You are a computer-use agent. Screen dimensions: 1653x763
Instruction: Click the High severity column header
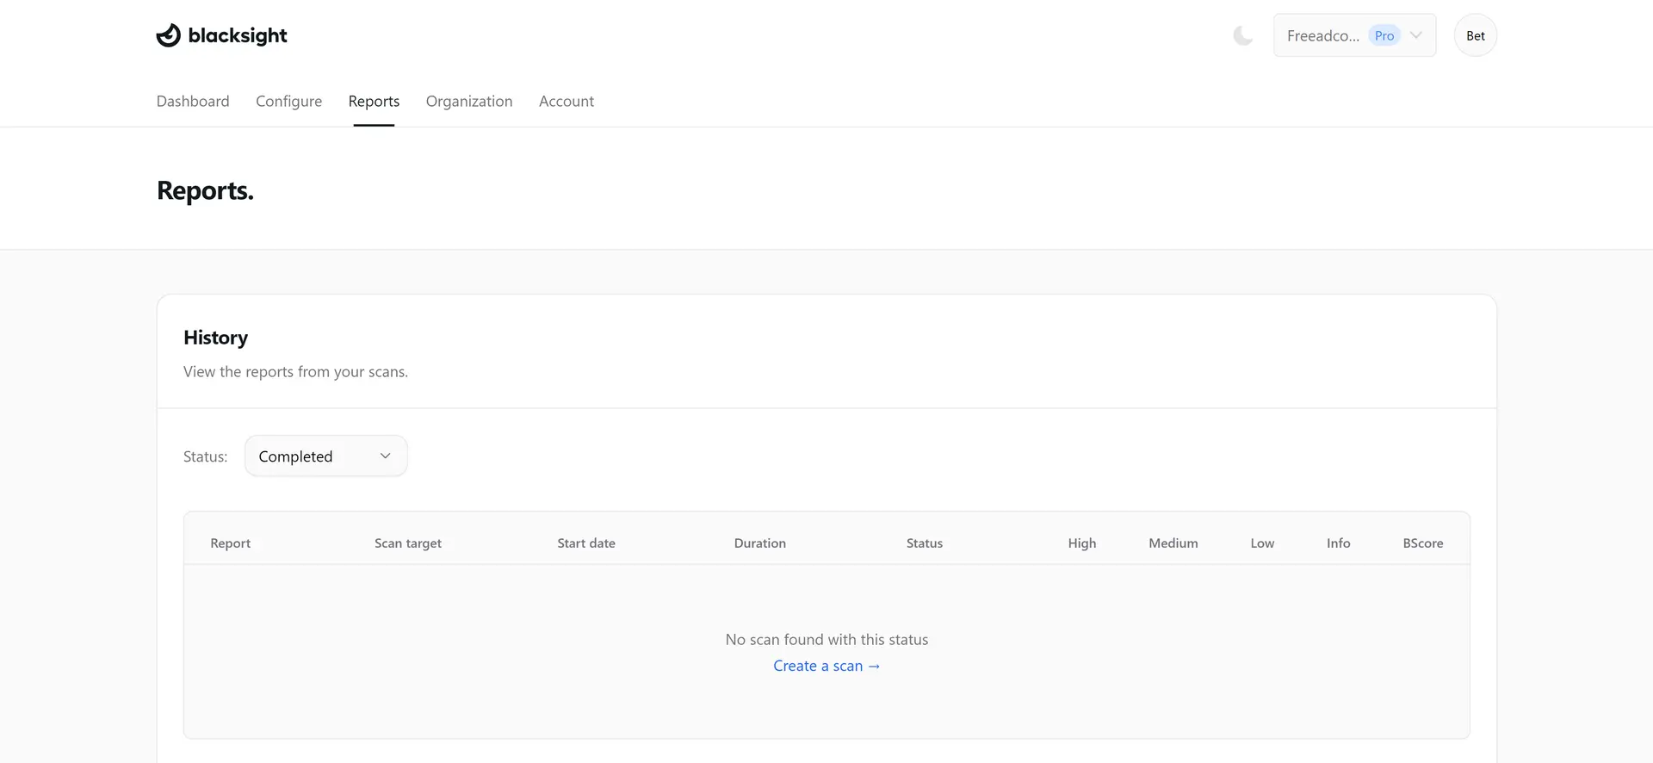pos(1081,543)
